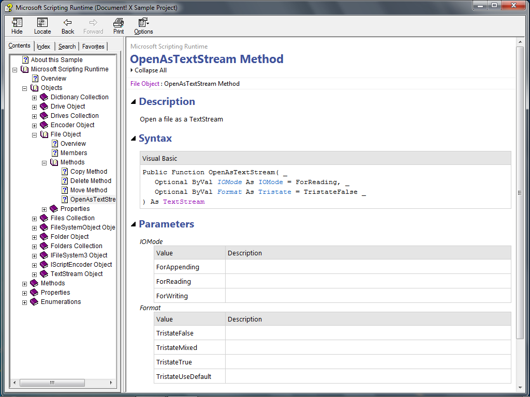Click the Visual Basic syntax header
The width and height of the screenshot is (530, 397).
coord(325,158)
